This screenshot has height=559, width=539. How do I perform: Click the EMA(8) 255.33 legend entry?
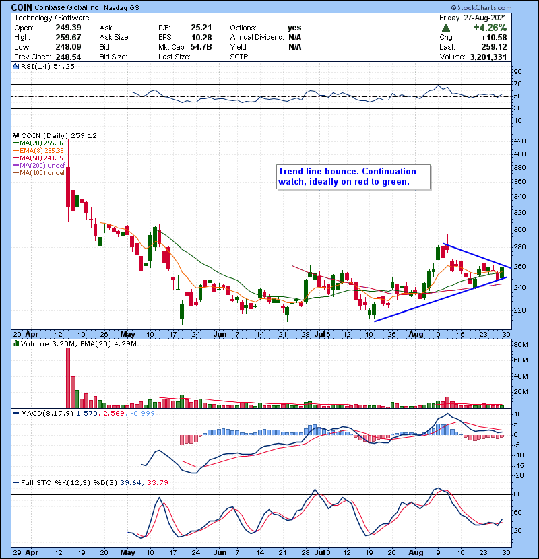41,151
